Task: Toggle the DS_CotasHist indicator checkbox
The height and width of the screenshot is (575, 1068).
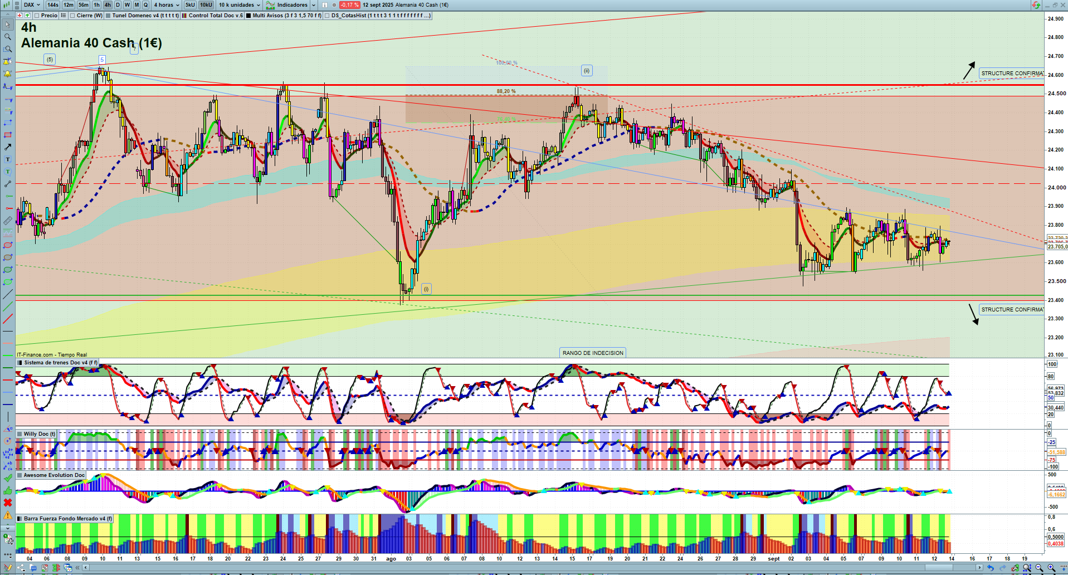Action: click(327, 16)
